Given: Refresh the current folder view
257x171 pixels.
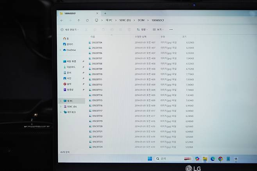Looking at the screenshot, I should (87, 20).
